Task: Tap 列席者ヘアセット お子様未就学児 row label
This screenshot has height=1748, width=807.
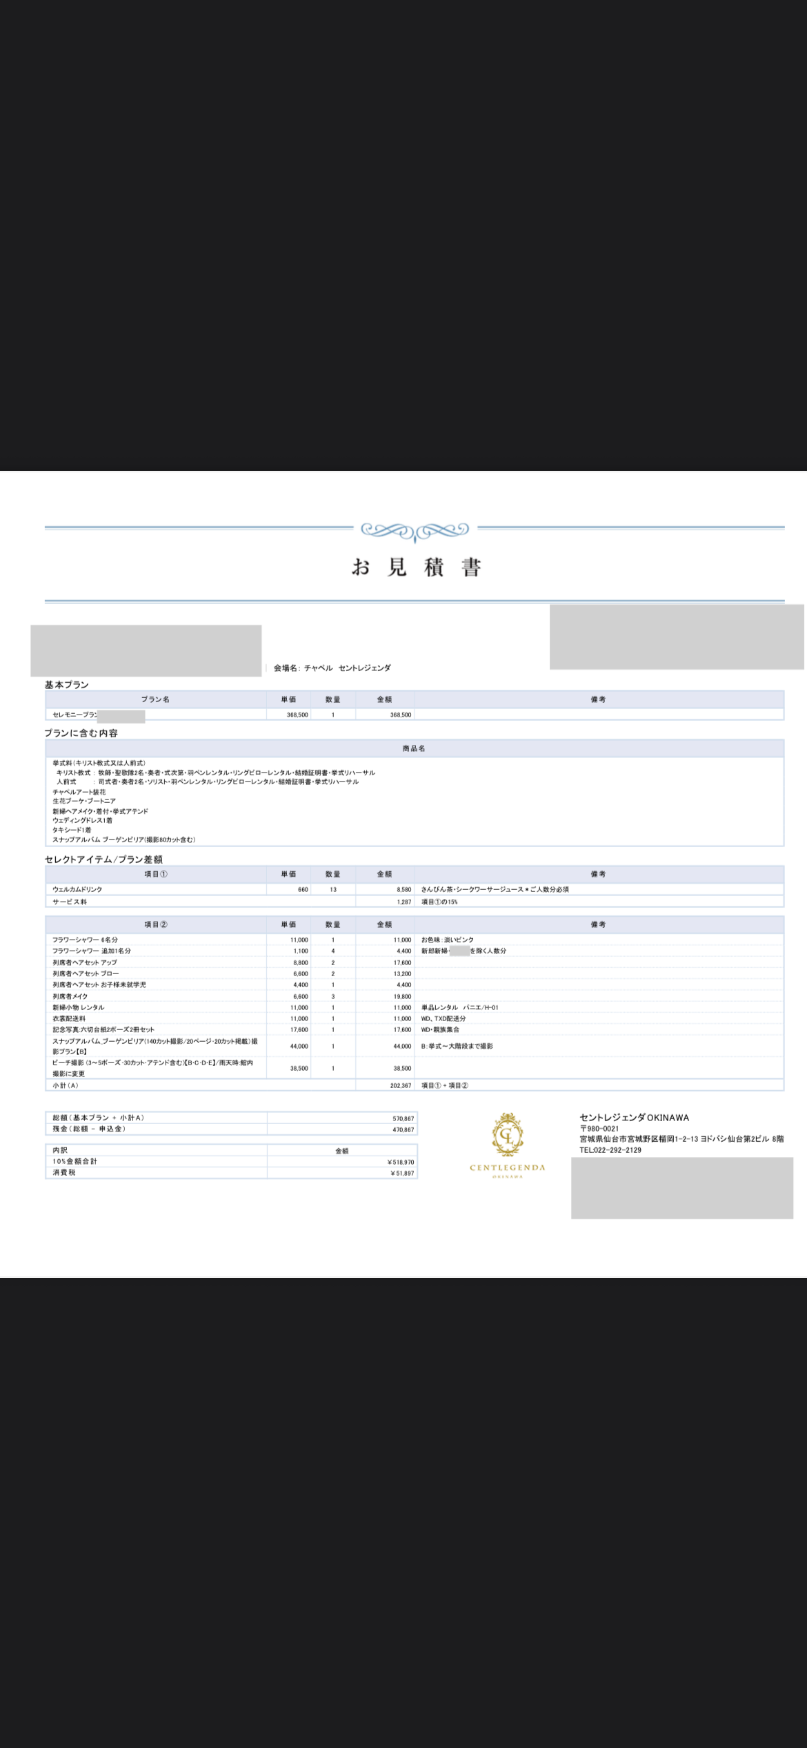Action: point(99,984)
